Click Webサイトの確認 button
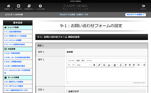 [135, 15]
